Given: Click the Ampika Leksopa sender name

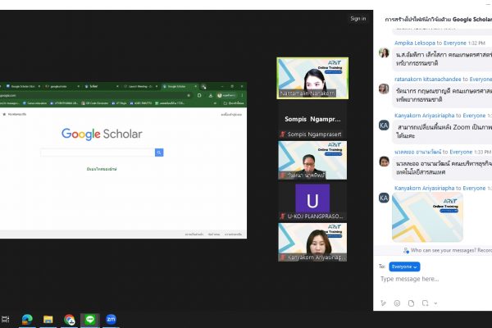Looking at the screenshot, I should click(414, 43).
